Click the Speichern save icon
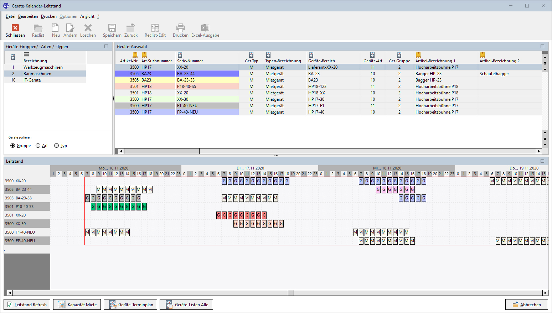 (x=112, y=28)
